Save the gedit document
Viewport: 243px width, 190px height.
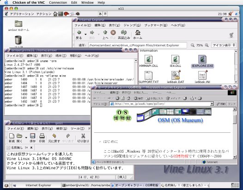32,138
